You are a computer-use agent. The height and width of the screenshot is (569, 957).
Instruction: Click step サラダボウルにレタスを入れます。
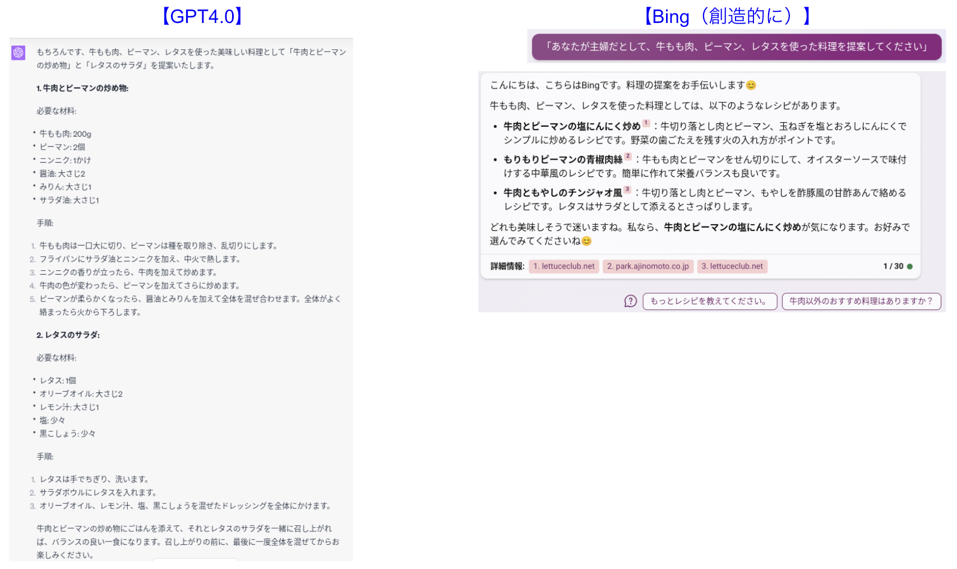[x=98, y=493]
